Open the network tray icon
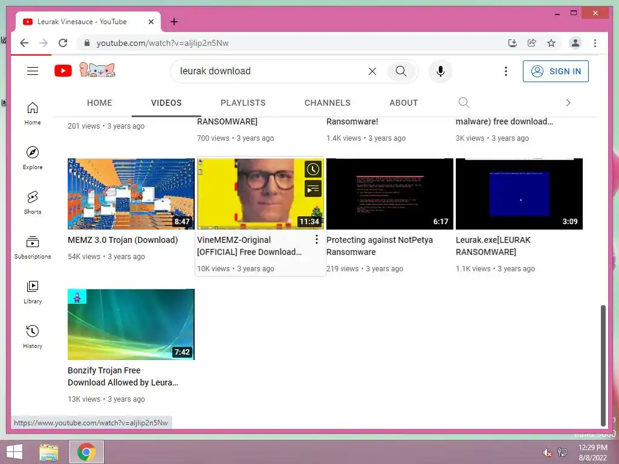 point(562,453)
